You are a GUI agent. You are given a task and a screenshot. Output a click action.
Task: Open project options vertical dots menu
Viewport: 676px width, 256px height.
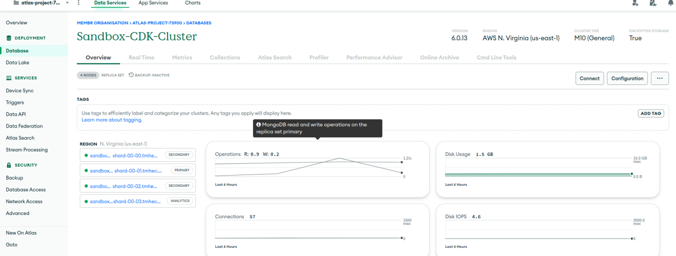[x=78, y=3]
